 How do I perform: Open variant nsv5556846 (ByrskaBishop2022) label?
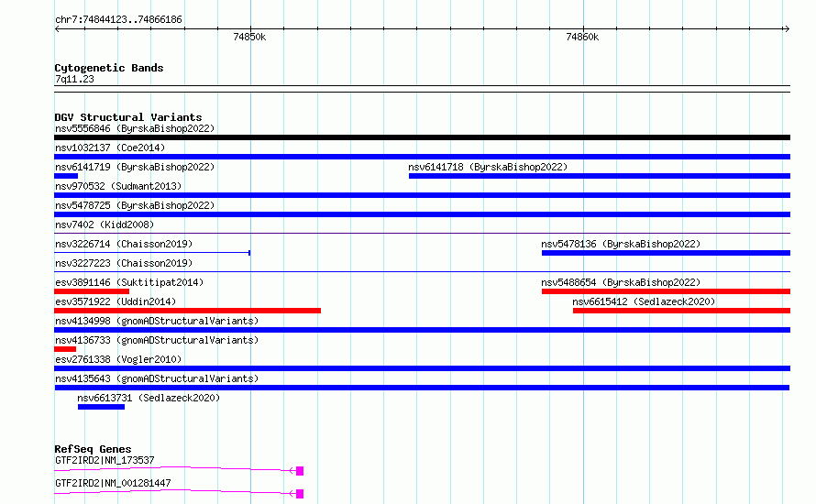(135, 128)
